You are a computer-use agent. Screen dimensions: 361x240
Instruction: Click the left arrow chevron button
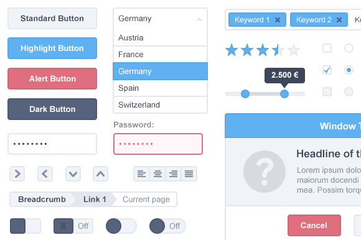point(45,174)
